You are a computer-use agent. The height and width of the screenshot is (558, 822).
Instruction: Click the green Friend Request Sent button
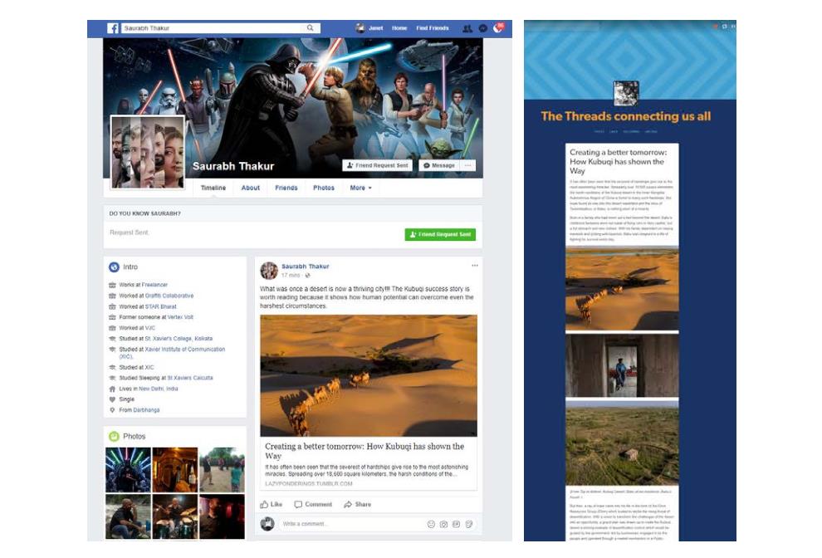[x=440, y=234]
